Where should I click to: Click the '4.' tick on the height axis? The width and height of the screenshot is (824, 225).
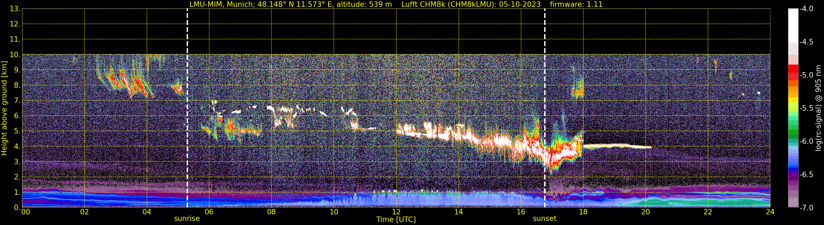(x=17, y=147)
